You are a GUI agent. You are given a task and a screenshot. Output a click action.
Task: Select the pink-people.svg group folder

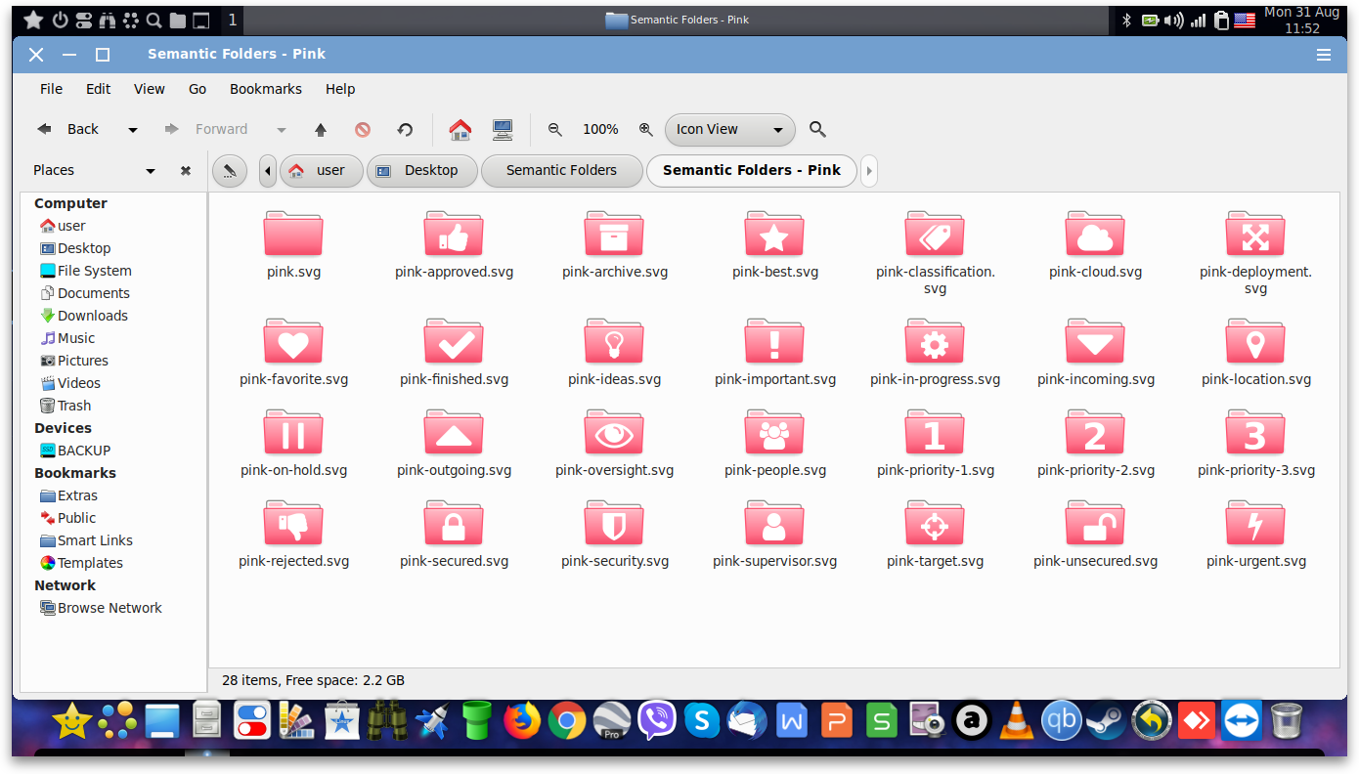[x=774, y=433]
